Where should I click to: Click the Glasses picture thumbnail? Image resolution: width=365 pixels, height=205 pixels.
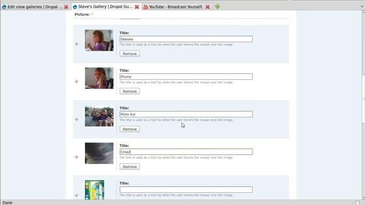99,40
